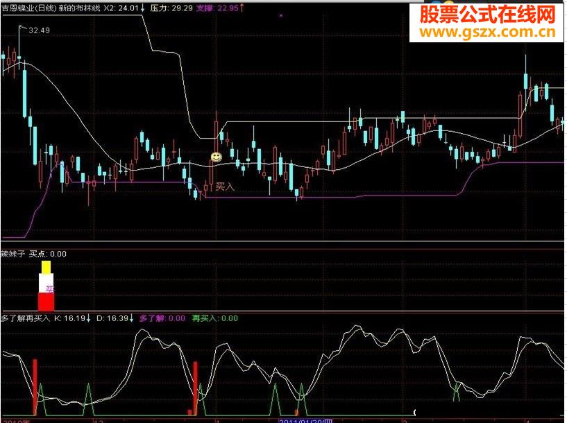Click the yellow smiley face buy signal
Viewport: 567px width, 423px height.
(x=217, y=157)
